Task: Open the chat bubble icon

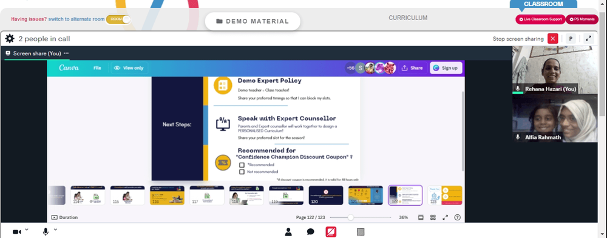Action: tap(310, 232)
